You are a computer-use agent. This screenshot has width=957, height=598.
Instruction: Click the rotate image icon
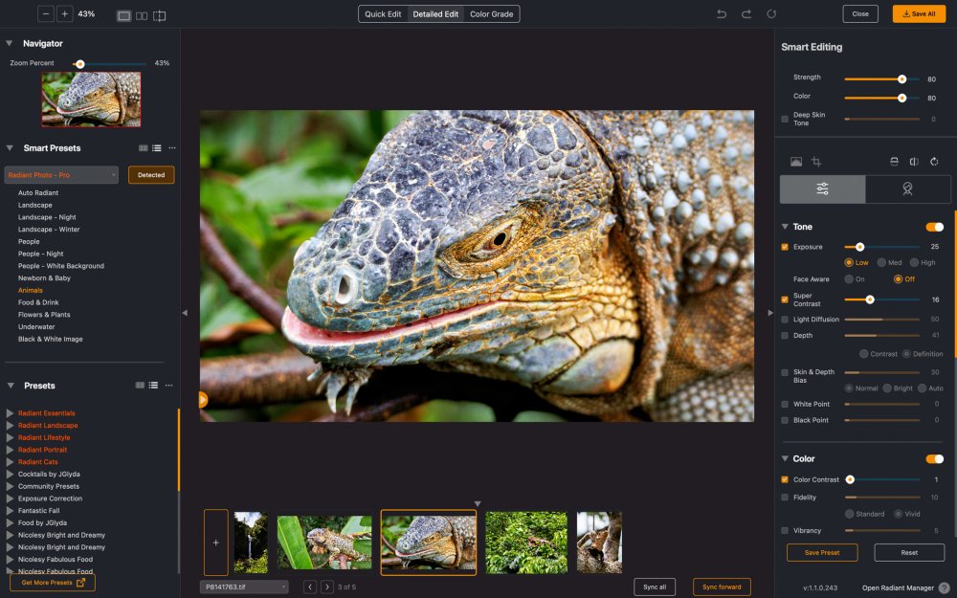(934, 162)
